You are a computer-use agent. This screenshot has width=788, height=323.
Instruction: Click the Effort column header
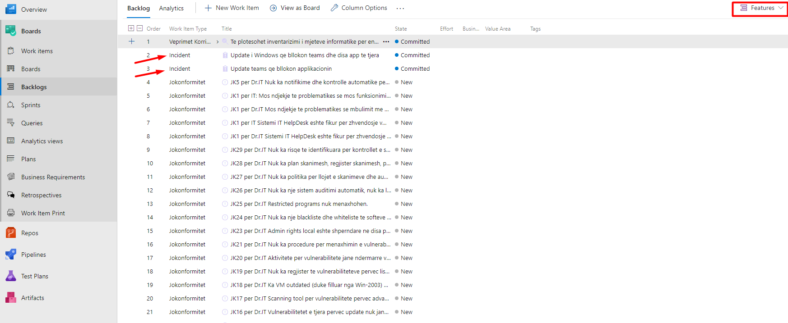click(446, 29)
